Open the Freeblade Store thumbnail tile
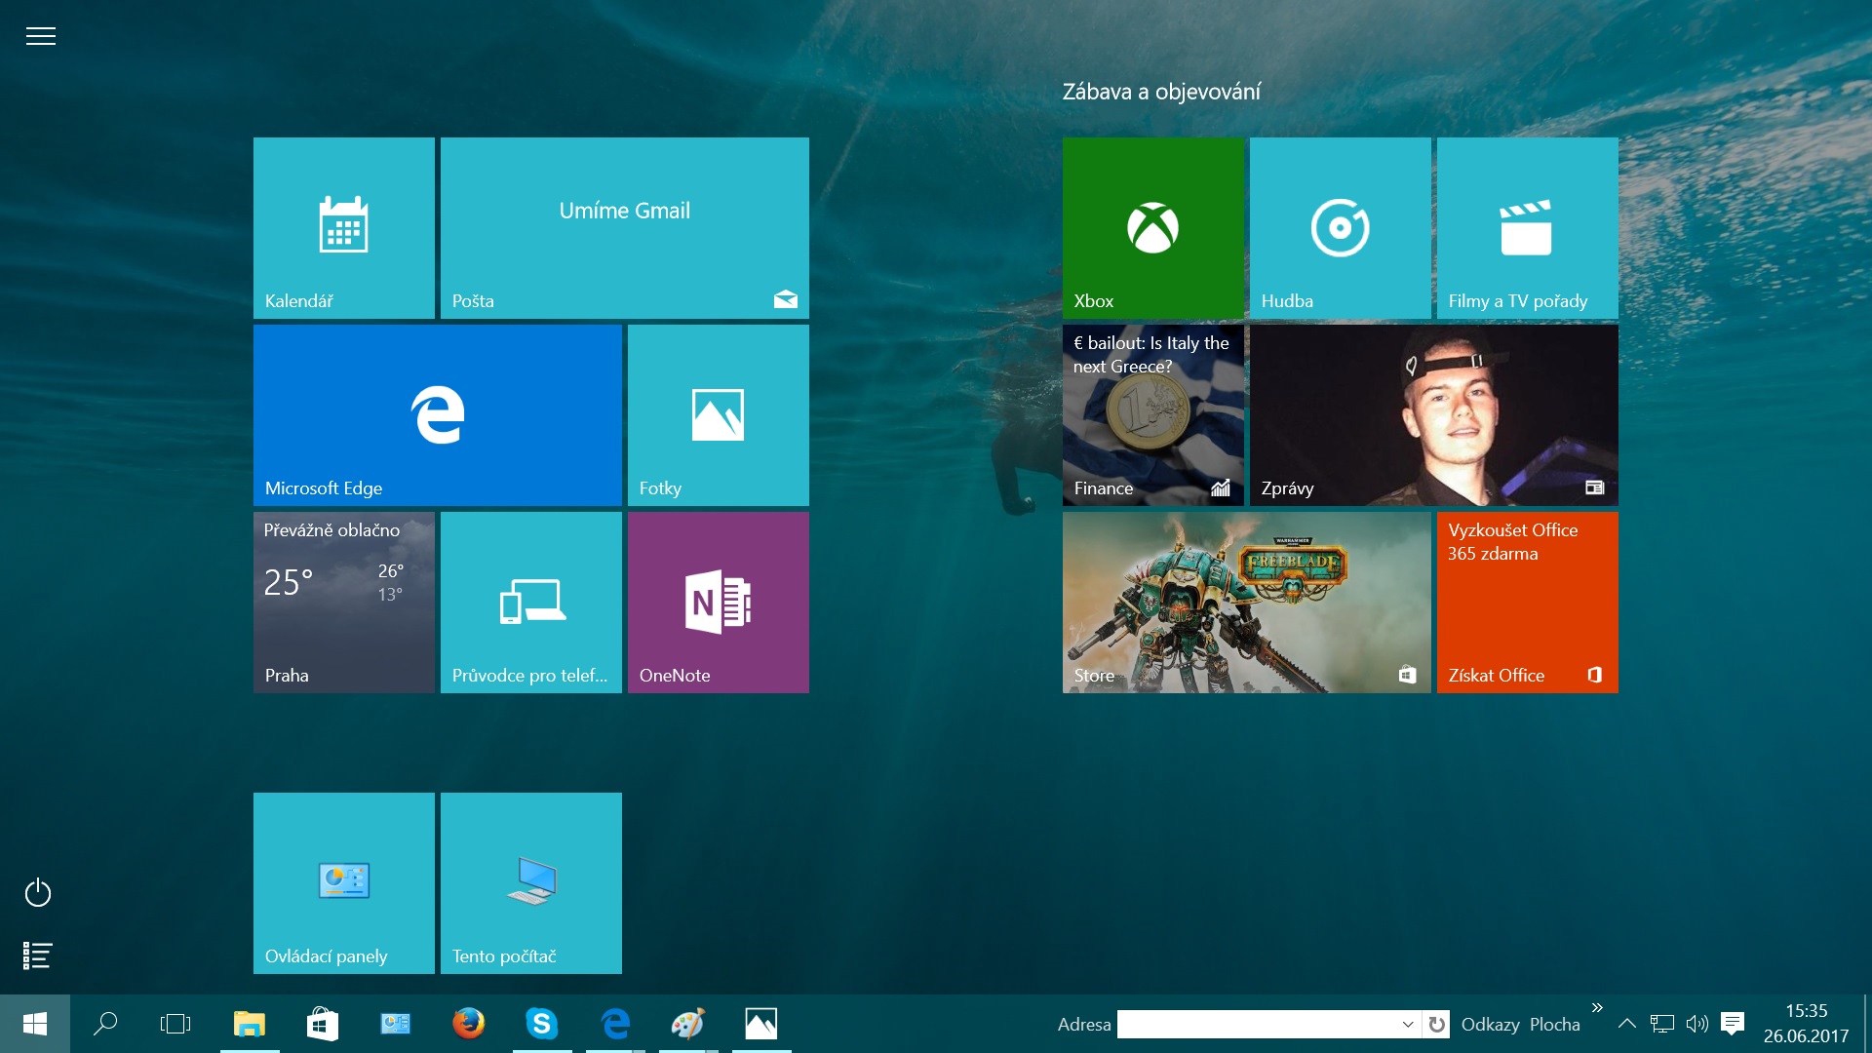This screenshot has width=1872, height=1053. (1246, 602)
